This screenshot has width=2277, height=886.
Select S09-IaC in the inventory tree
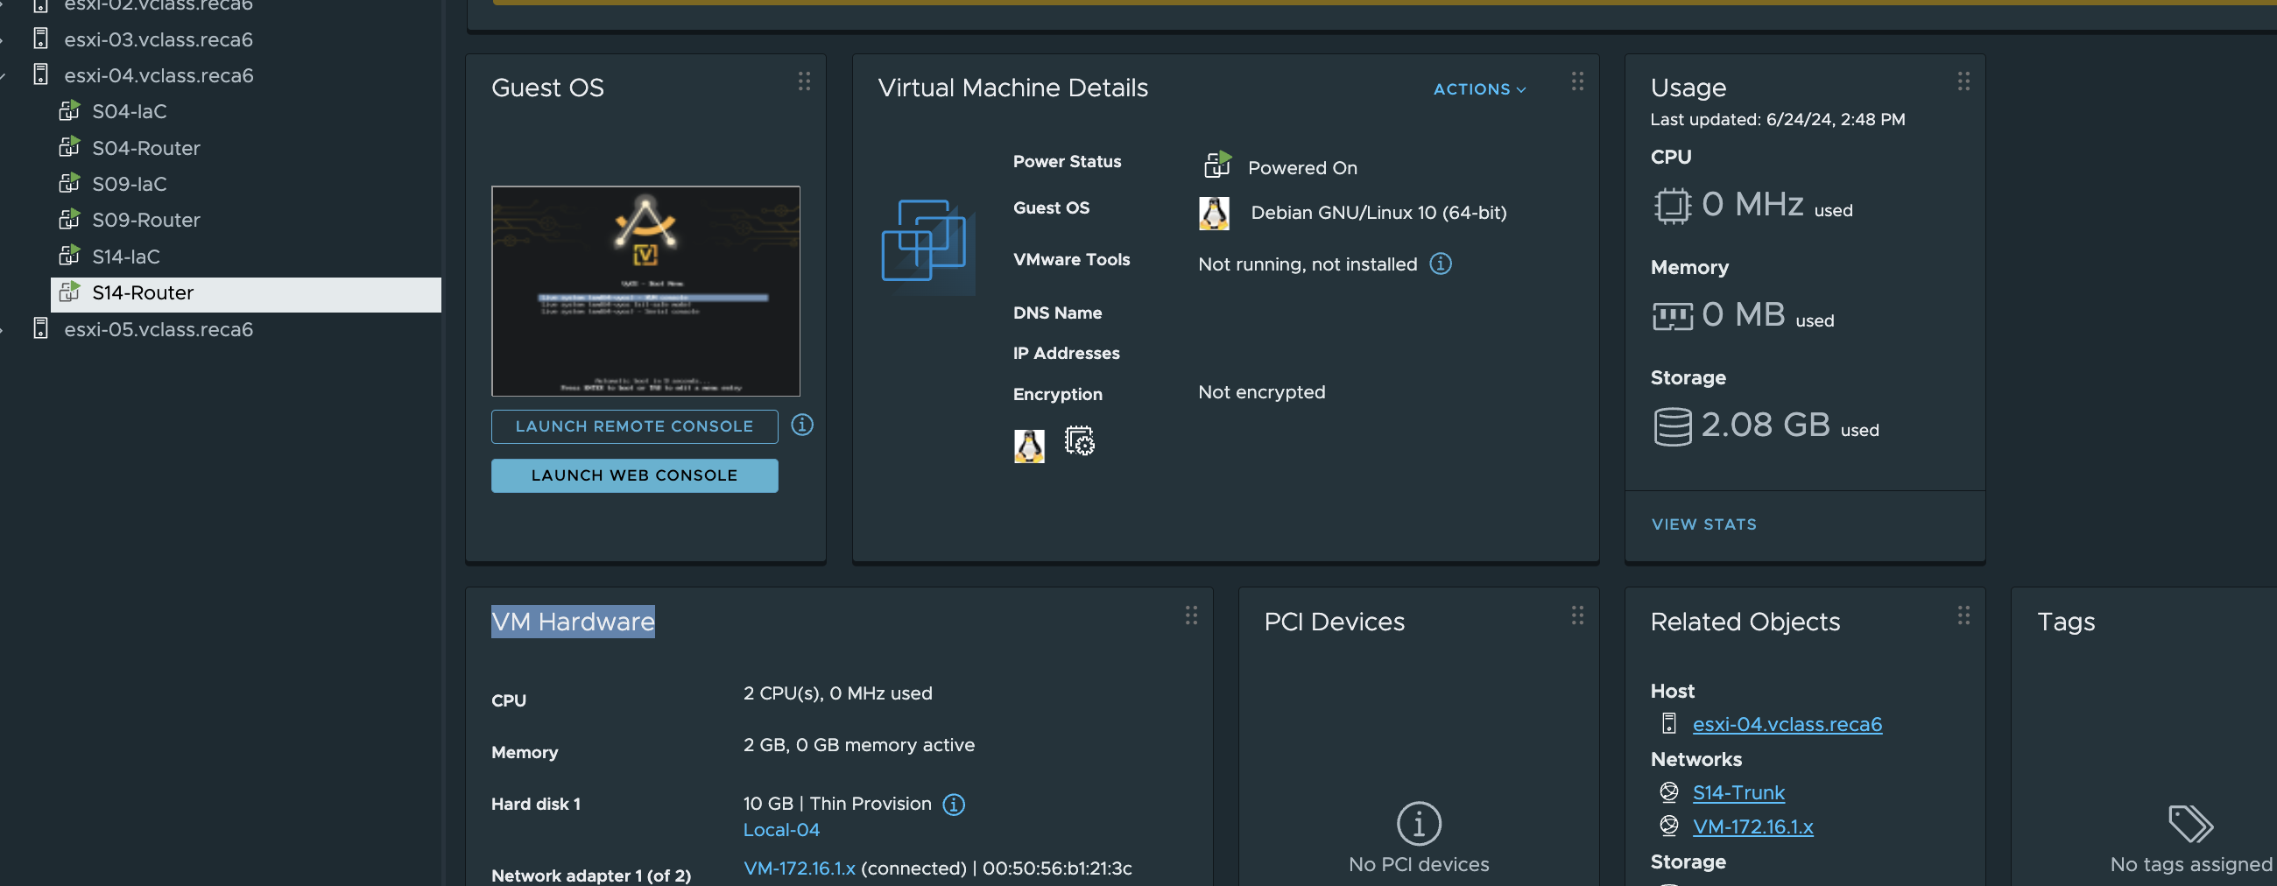(130, 184)
